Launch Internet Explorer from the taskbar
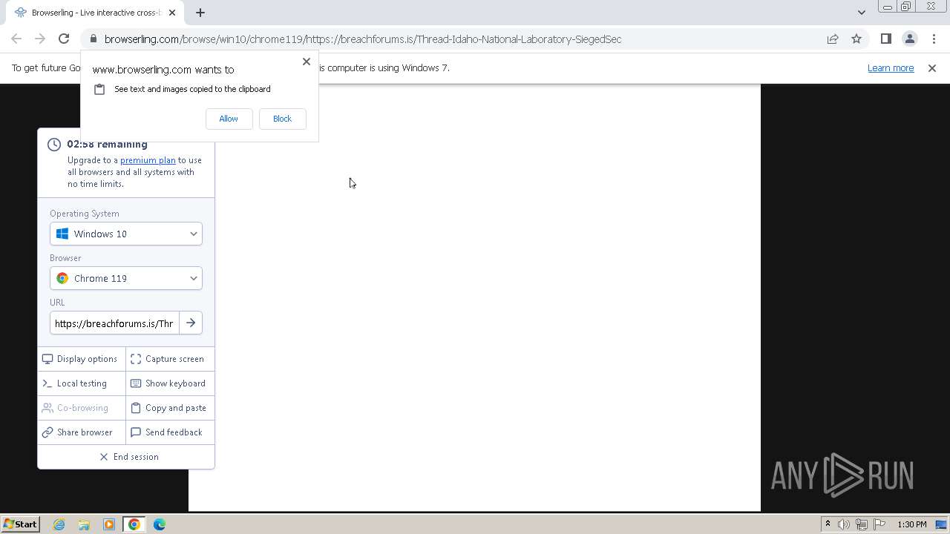This screenshot has width=950, height=534. (x=59, y=524)
